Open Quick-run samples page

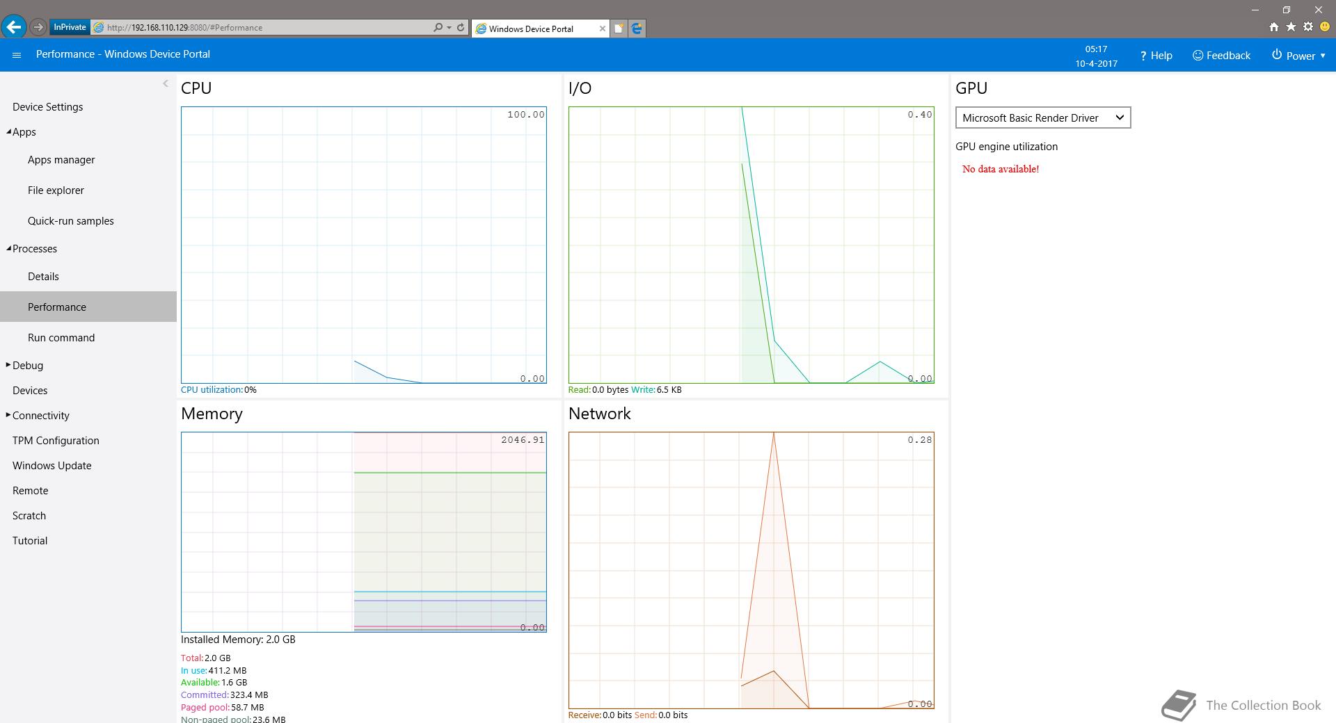(x=70, y=220)
